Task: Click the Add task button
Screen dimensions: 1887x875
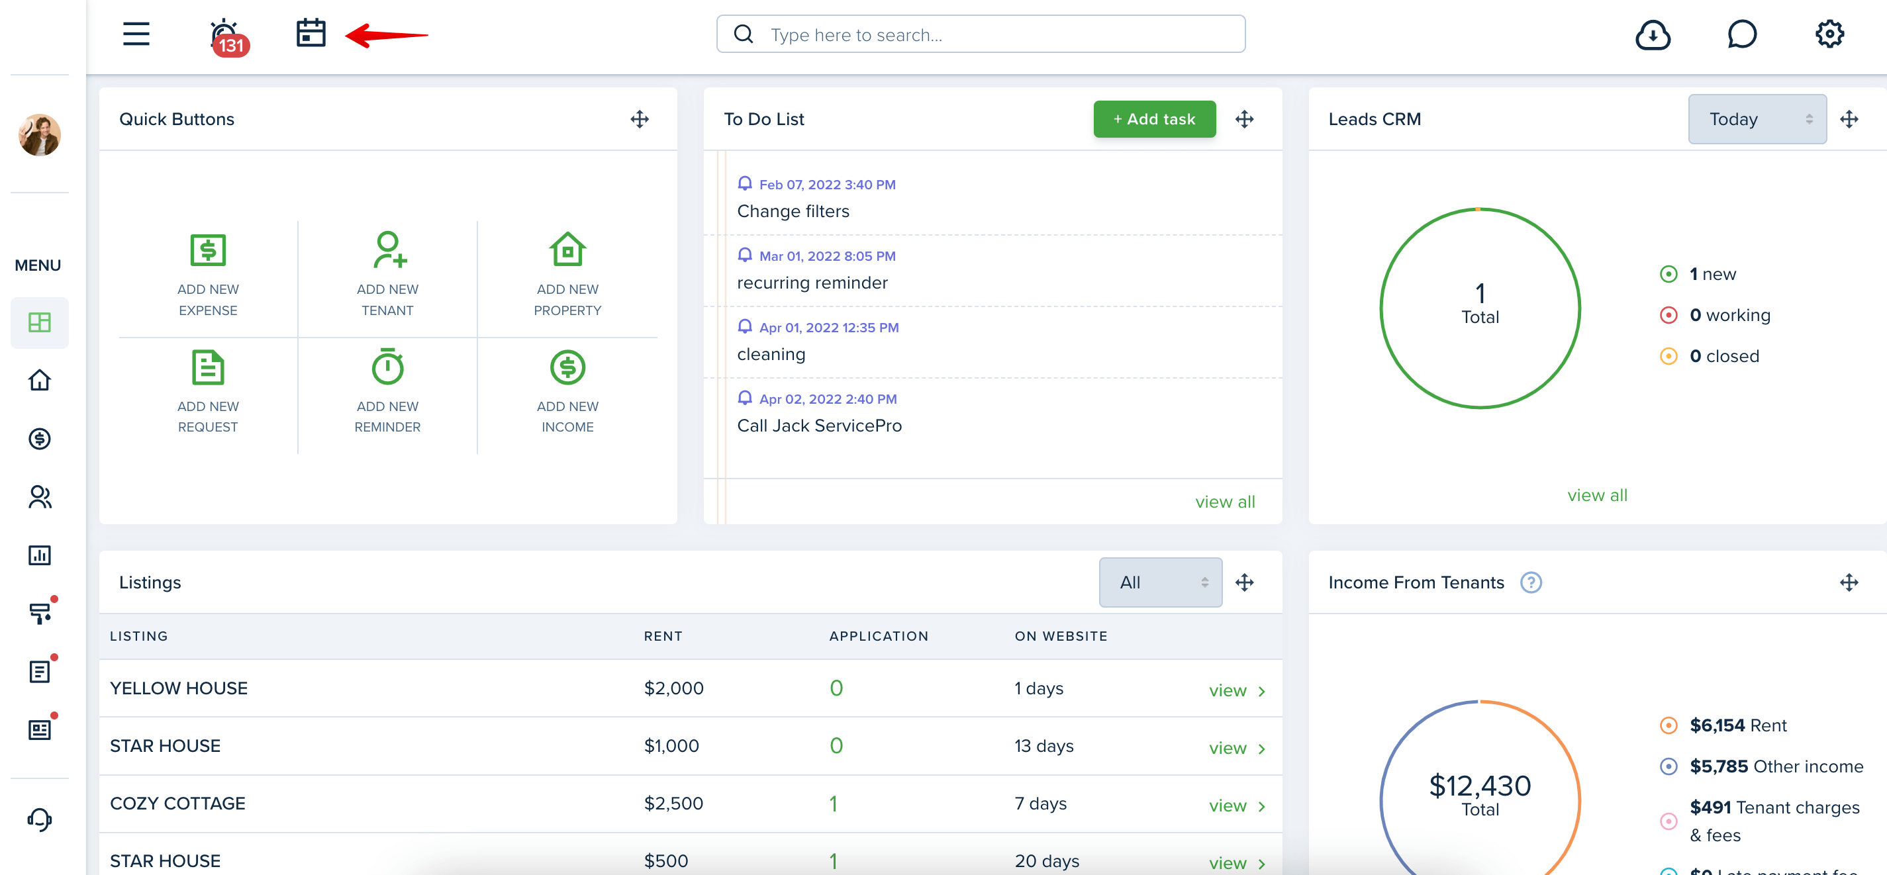Action: 1155,119
